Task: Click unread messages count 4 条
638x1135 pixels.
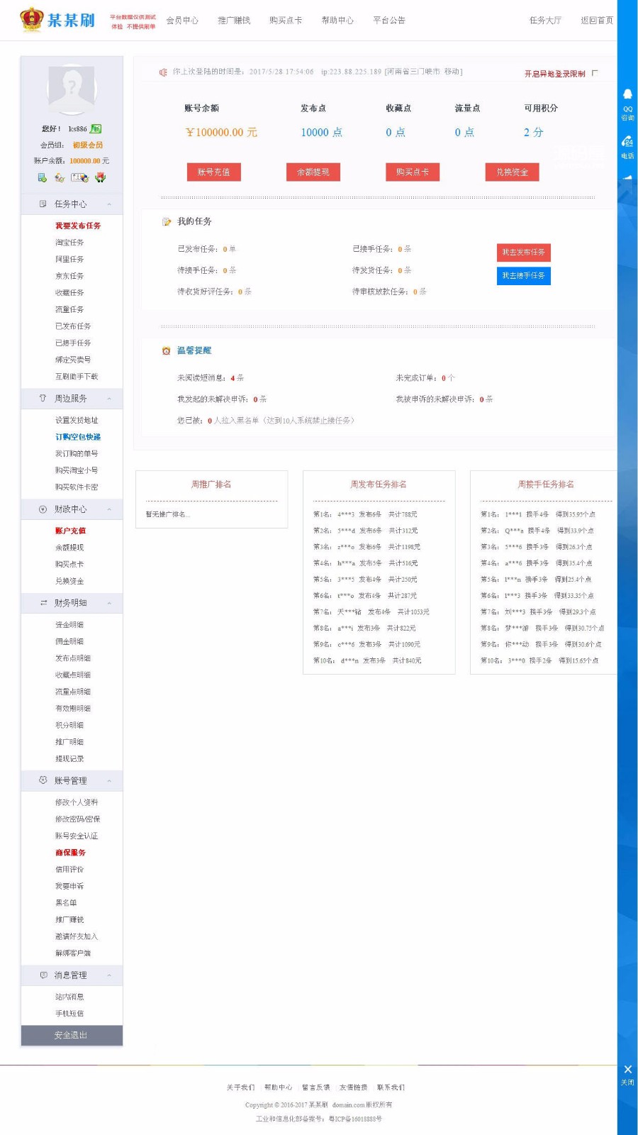Action: [237, 378]
